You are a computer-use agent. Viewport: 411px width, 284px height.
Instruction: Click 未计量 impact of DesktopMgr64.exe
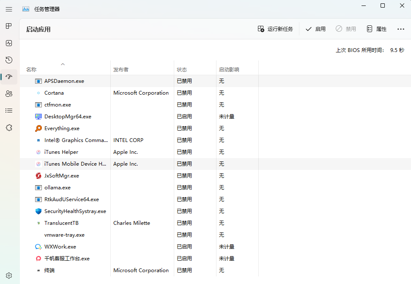(x=227, y=116)
